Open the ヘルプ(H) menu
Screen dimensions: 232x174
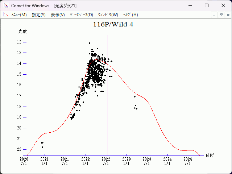tap(130, 15)
